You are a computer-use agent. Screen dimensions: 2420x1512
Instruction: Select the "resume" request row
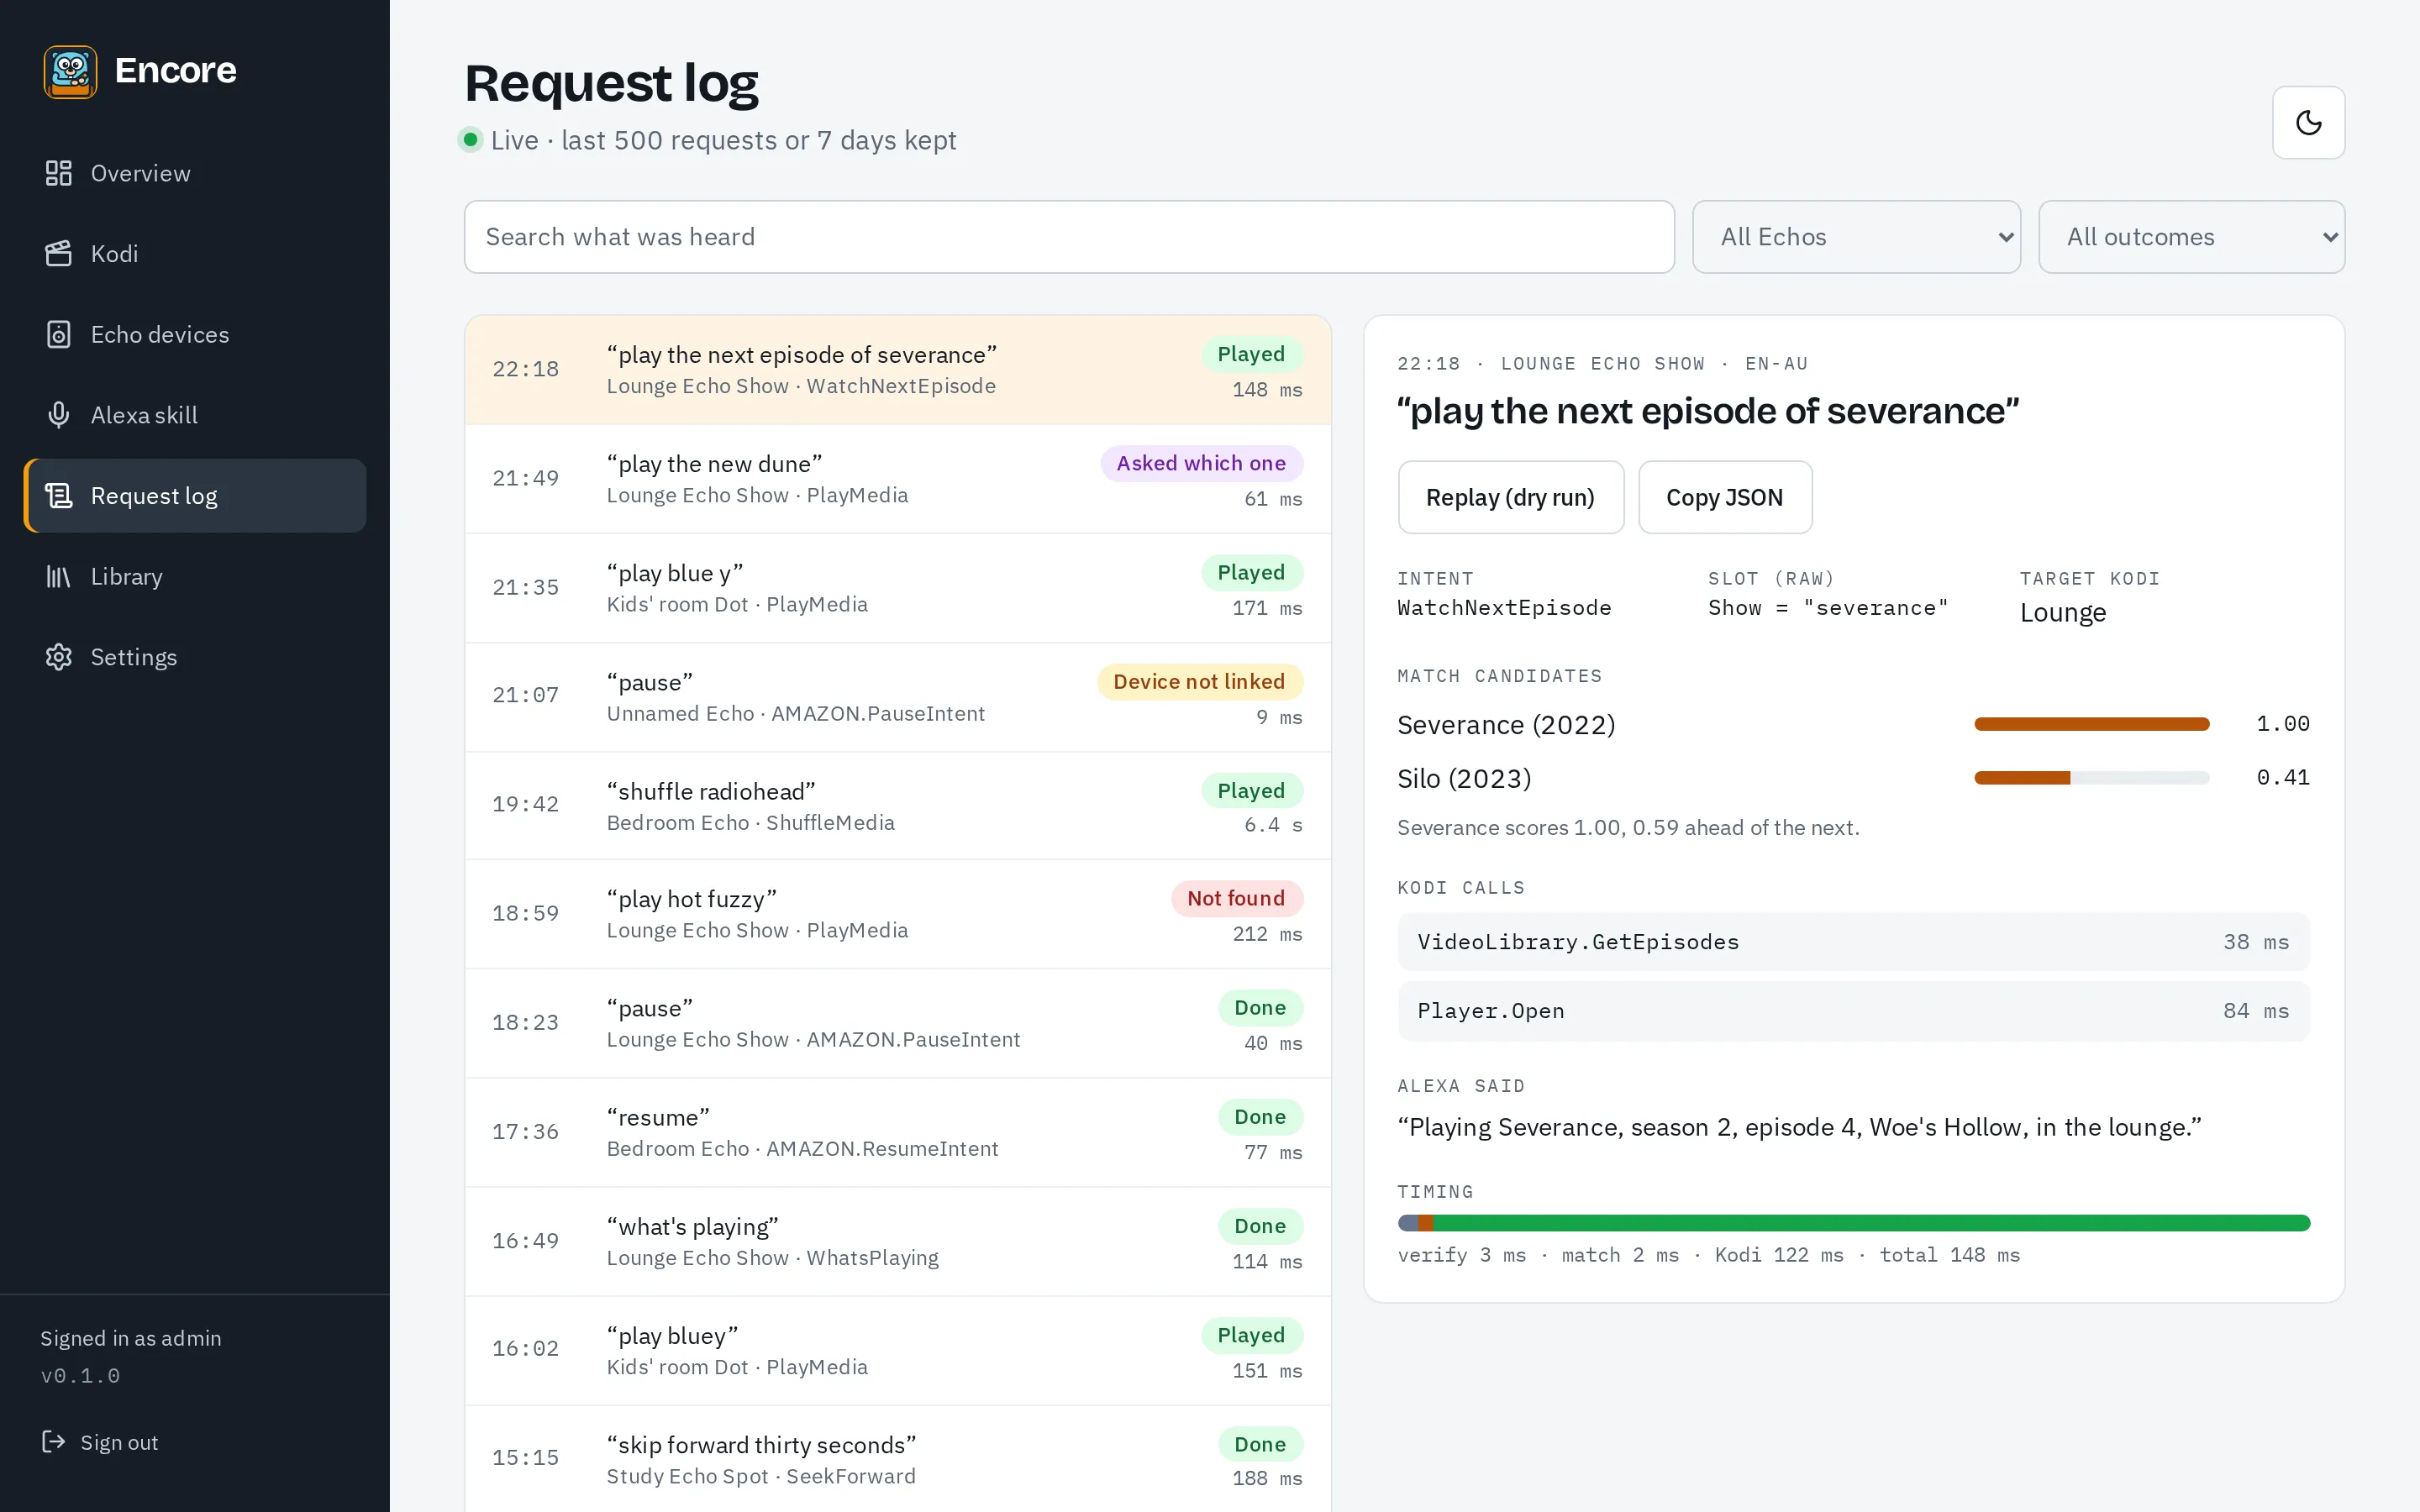(897, 1132)
